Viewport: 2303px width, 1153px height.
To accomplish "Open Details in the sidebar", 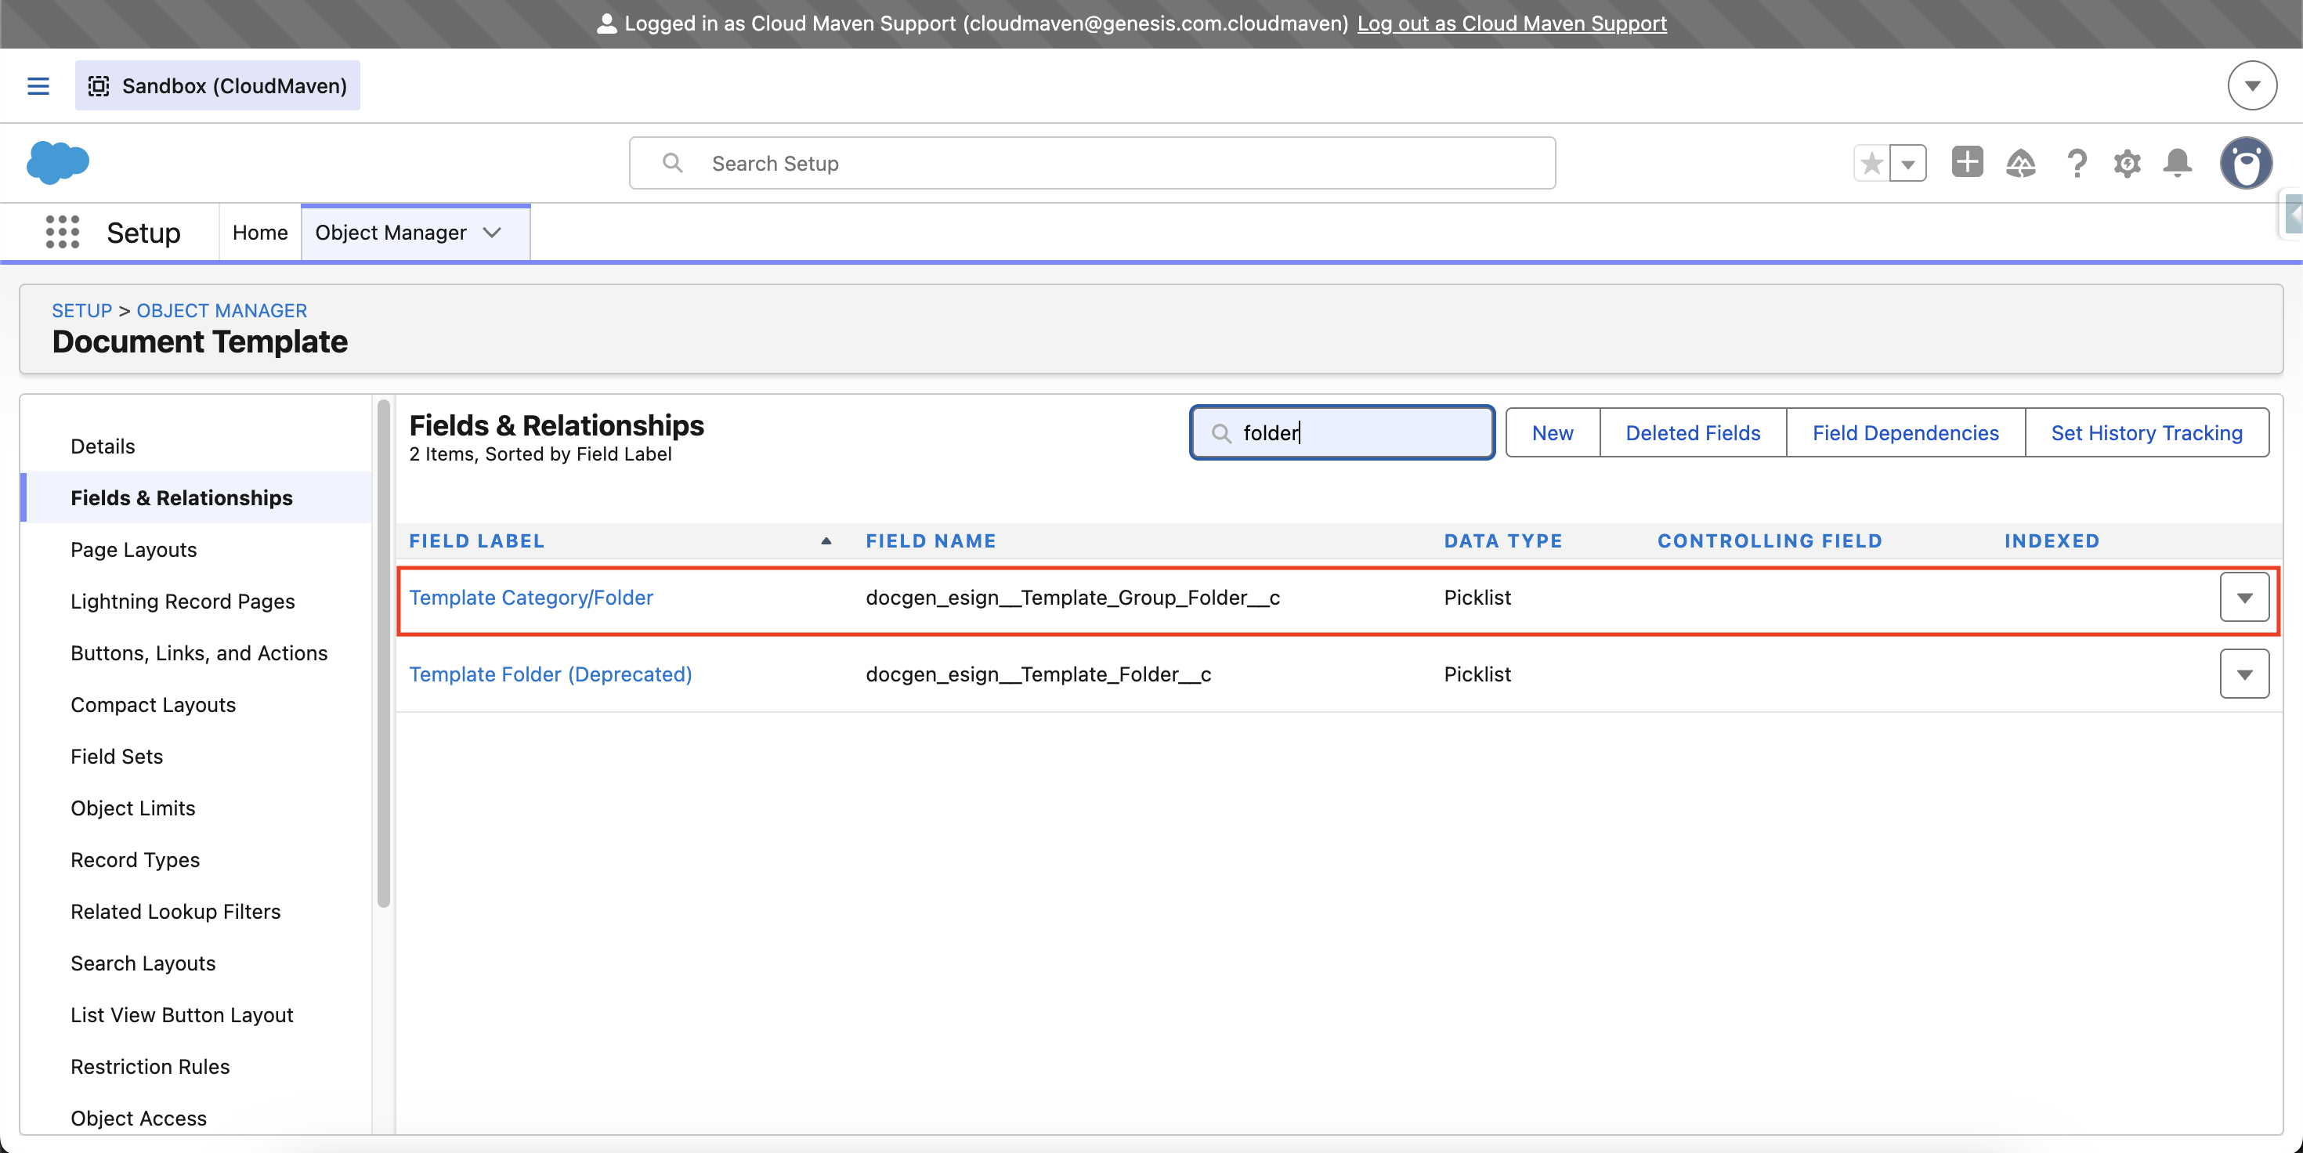I will [x=103, y=446].
